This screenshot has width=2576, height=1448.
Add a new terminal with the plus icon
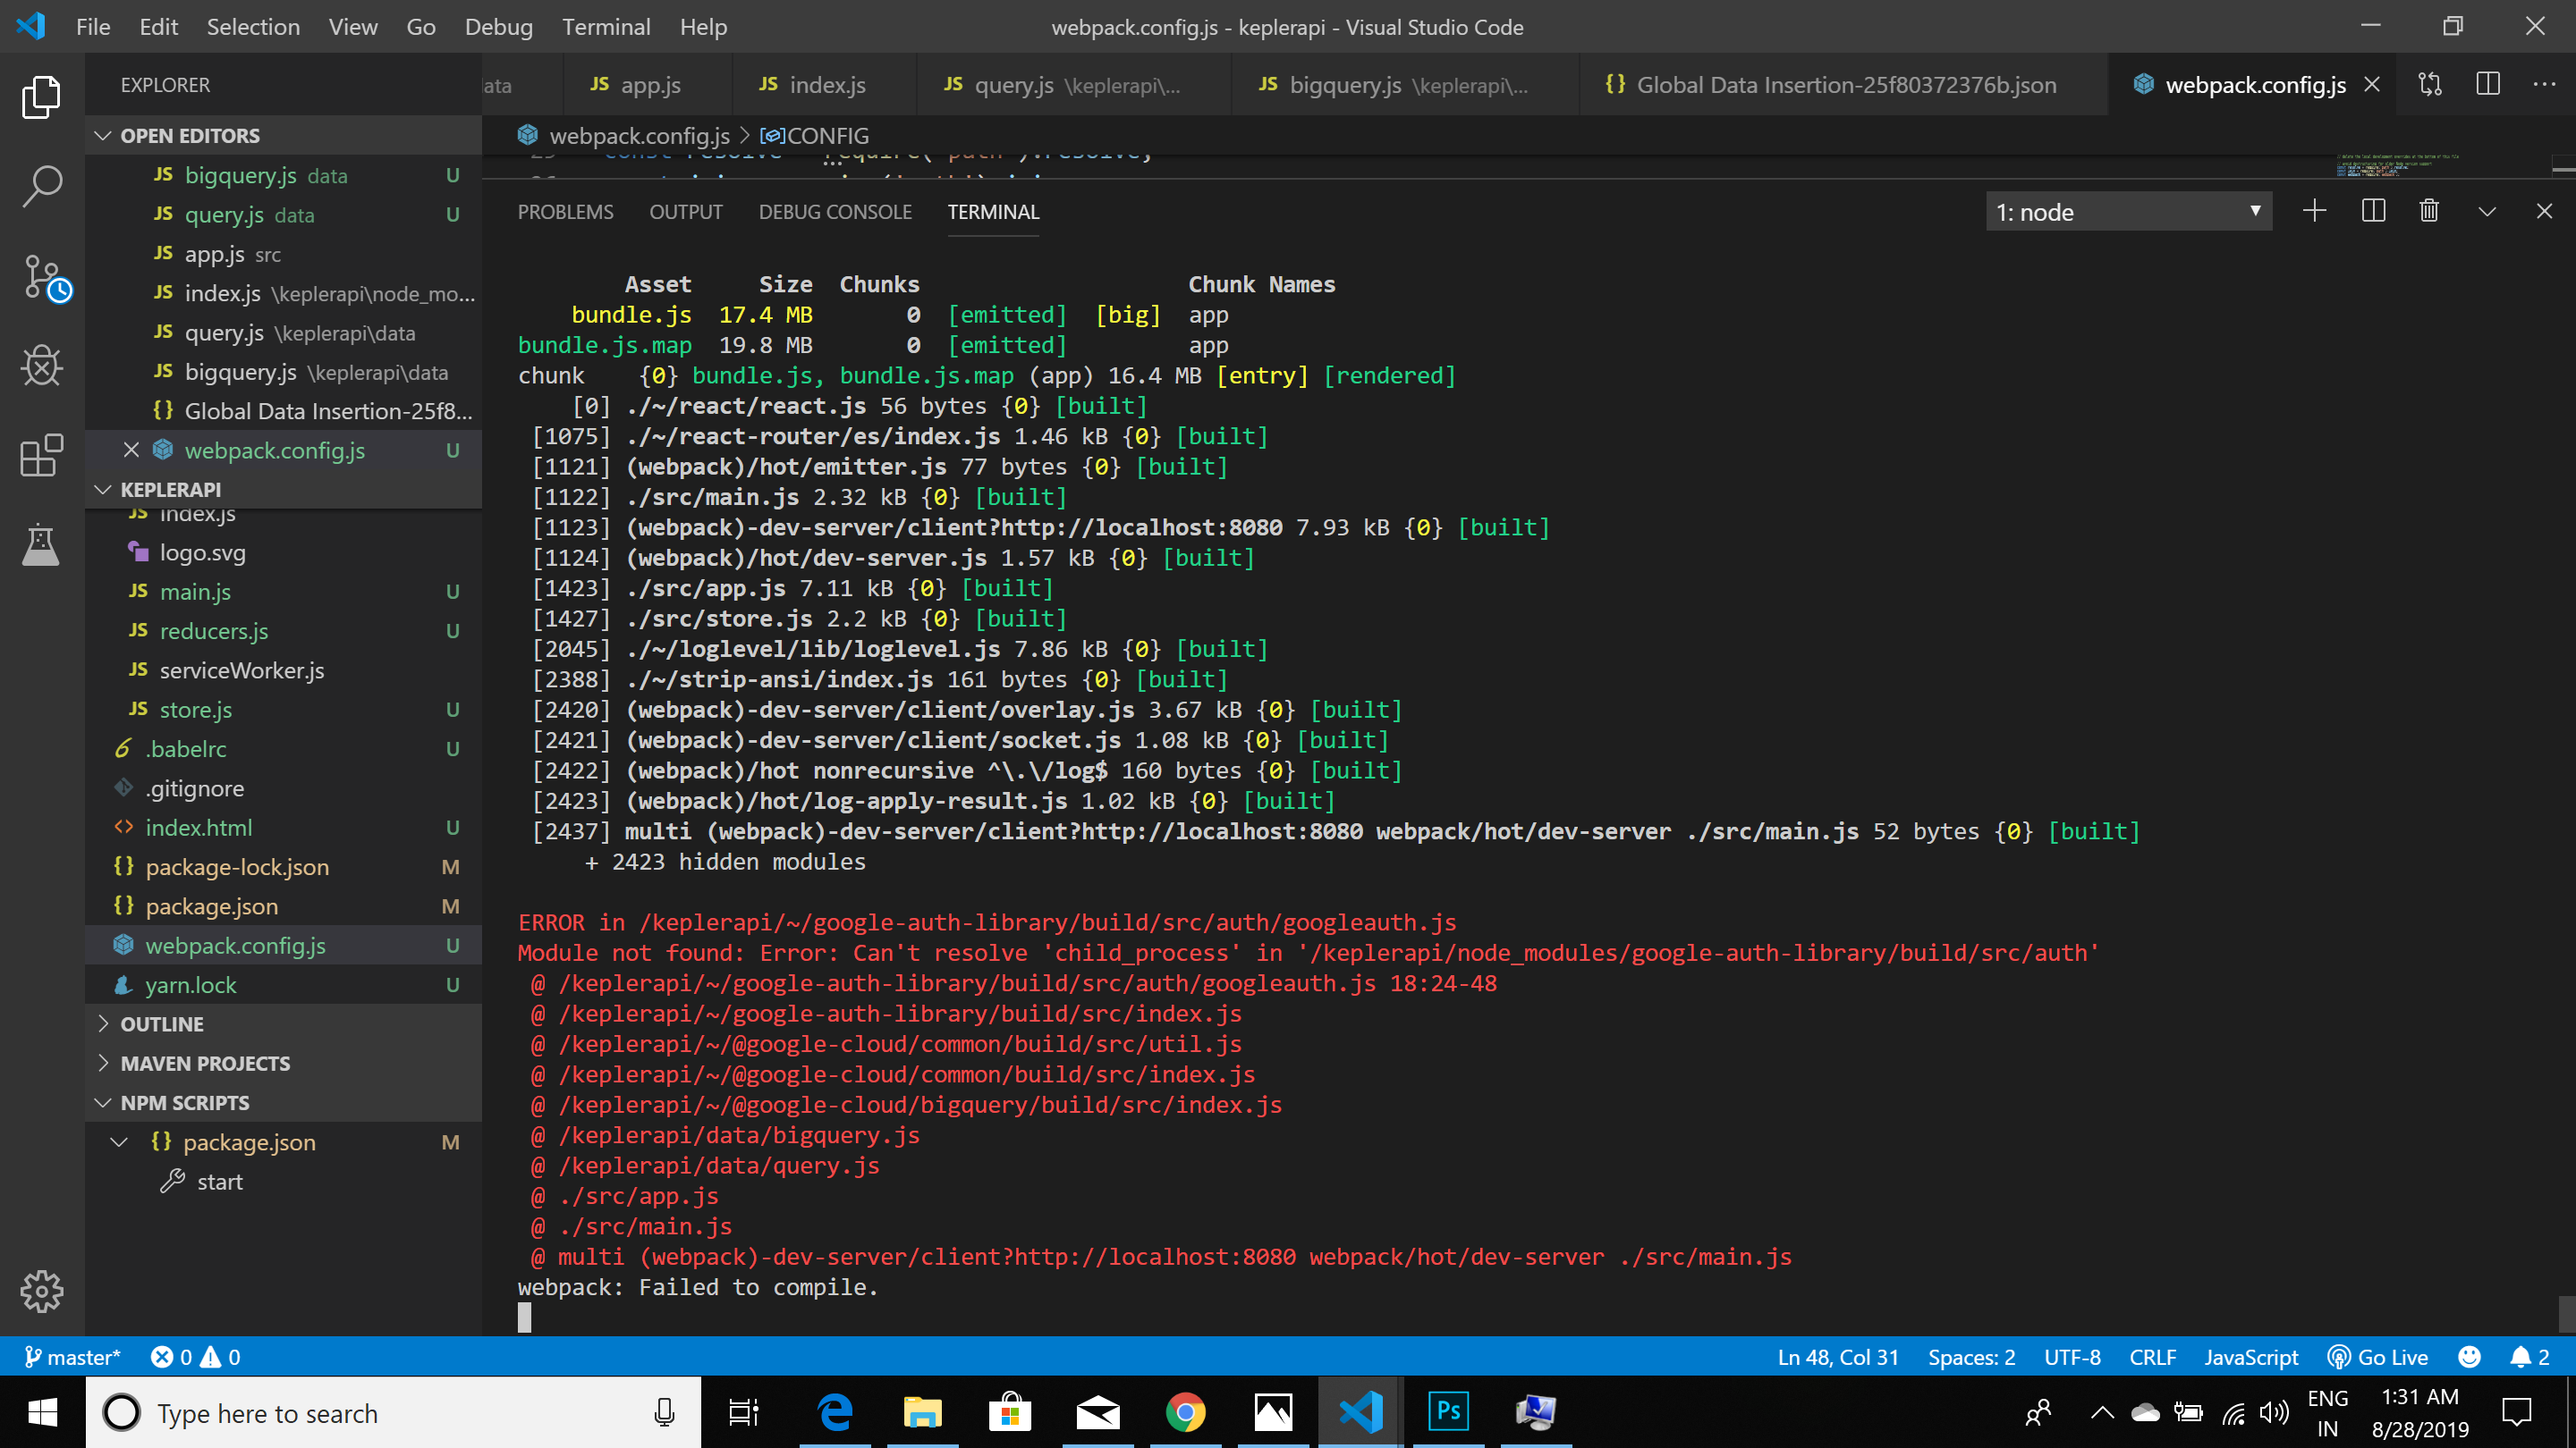click(x=2316, y=211)
